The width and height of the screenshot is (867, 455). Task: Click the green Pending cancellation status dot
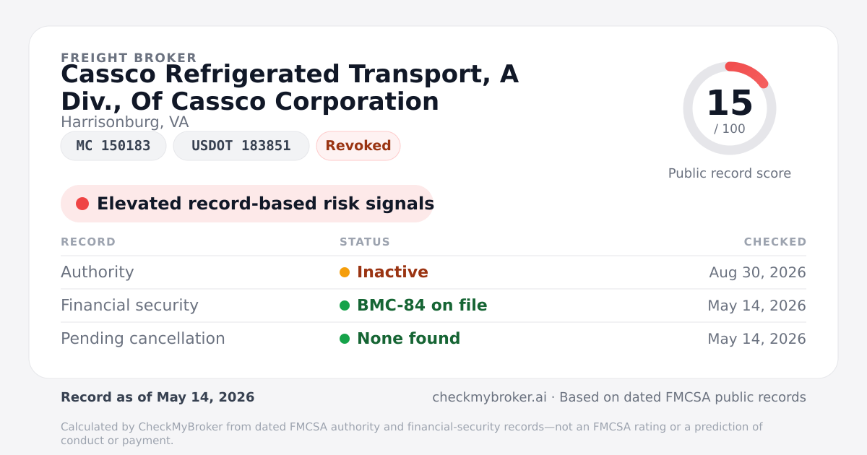click(345, 339)
